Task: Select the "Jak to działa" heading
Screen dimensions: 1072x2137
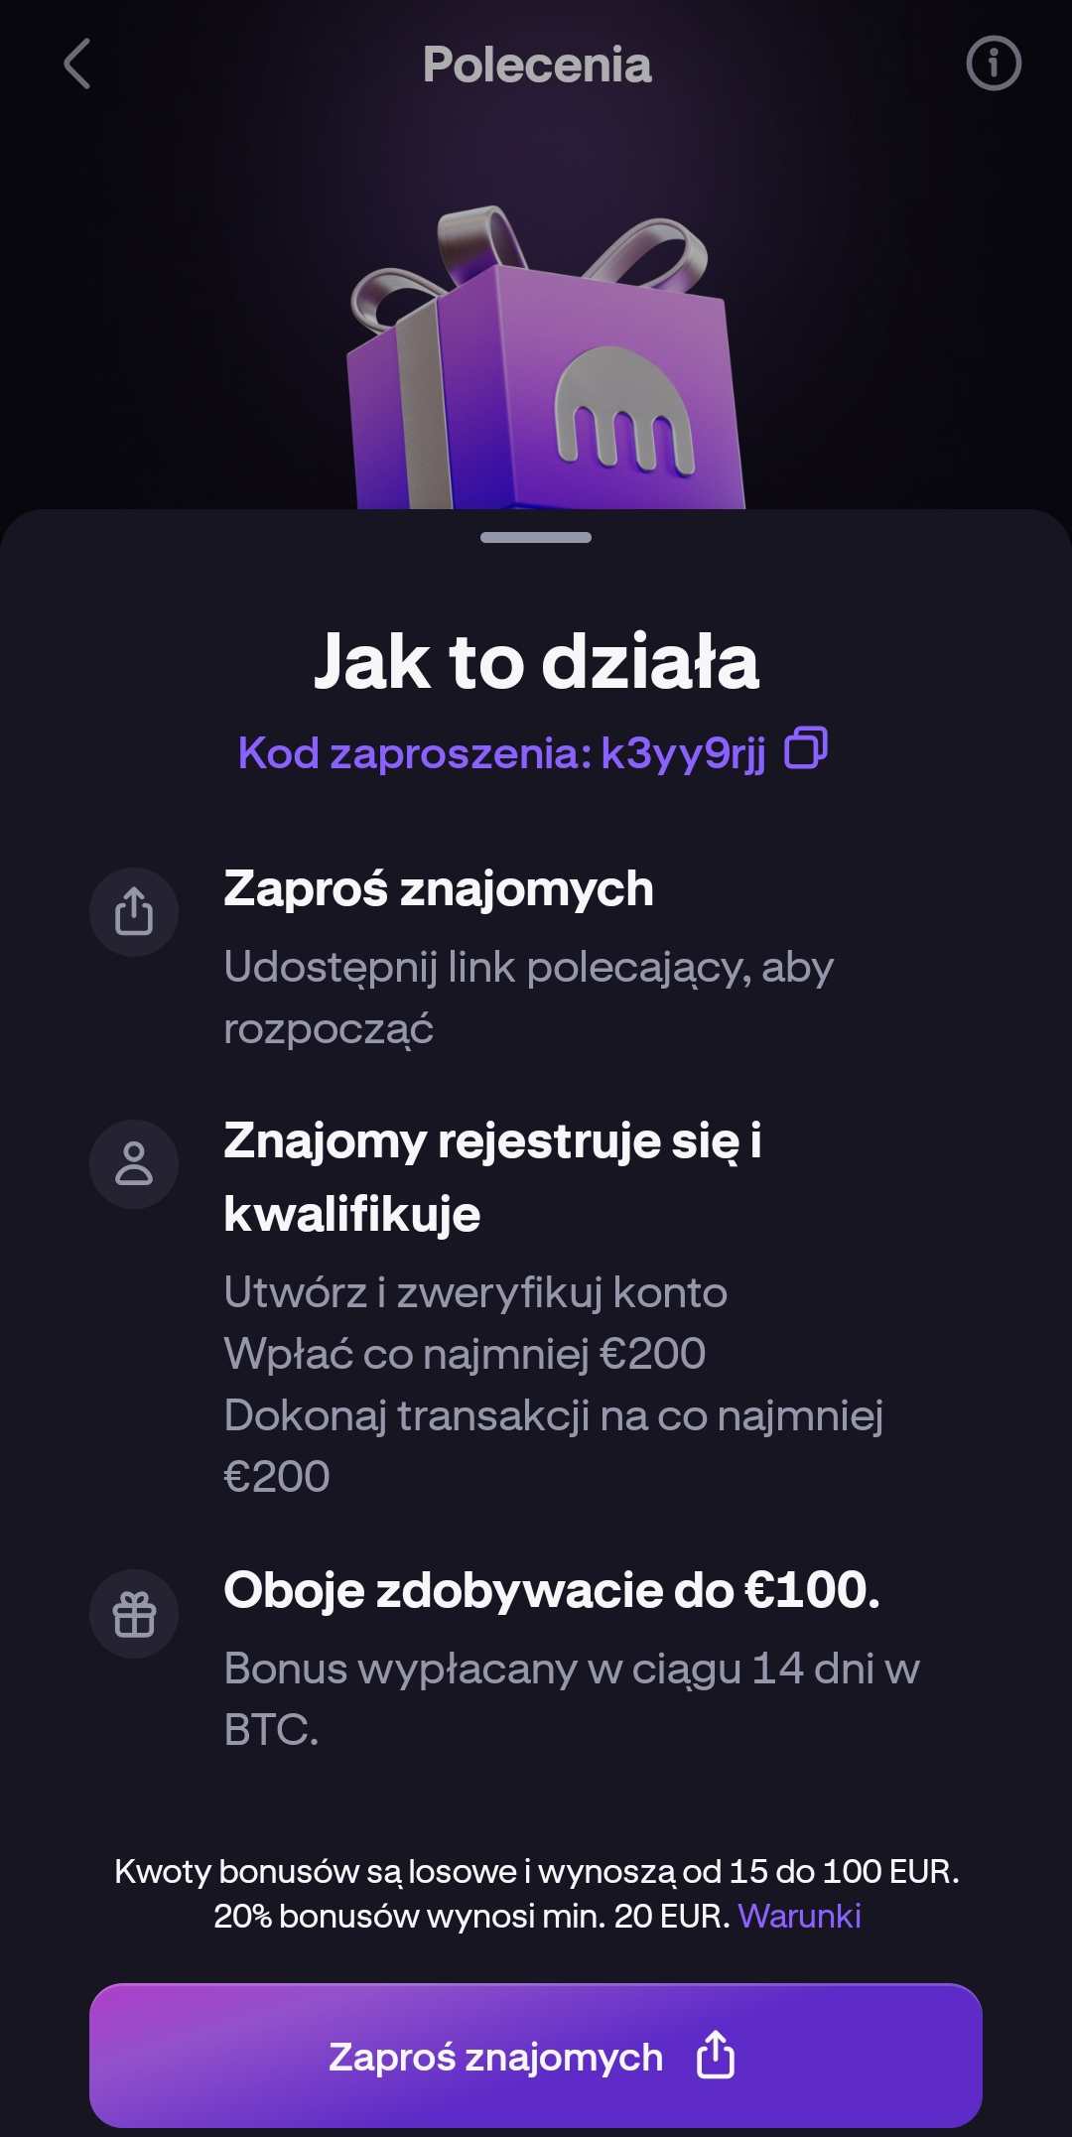Action: (536, 662)
